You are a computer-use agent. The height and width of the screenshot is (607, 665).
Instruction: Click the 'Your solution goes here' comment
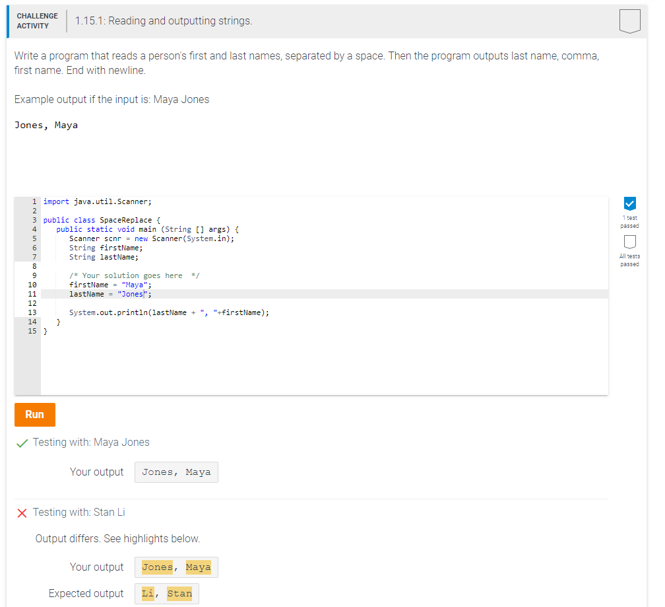134,275
